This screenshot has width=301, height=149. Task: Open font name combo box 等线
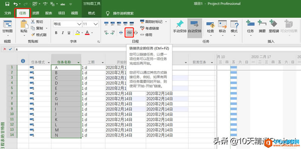click(68, 24)
